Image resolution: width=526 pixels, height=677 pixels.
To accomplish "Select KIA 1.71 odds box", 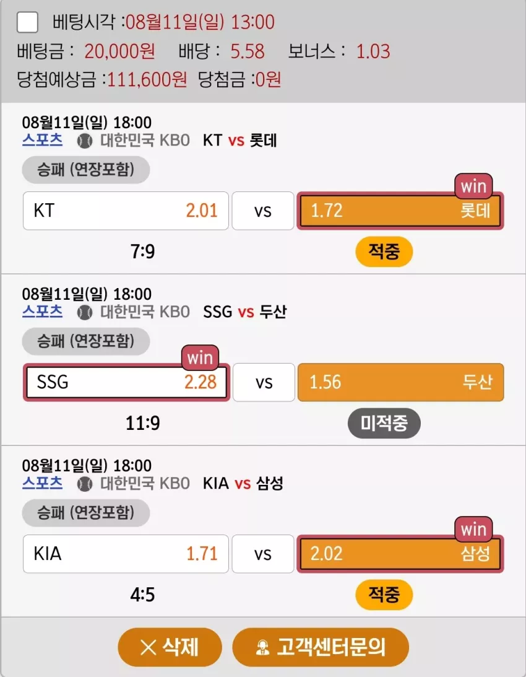I will tap(126, 554).
